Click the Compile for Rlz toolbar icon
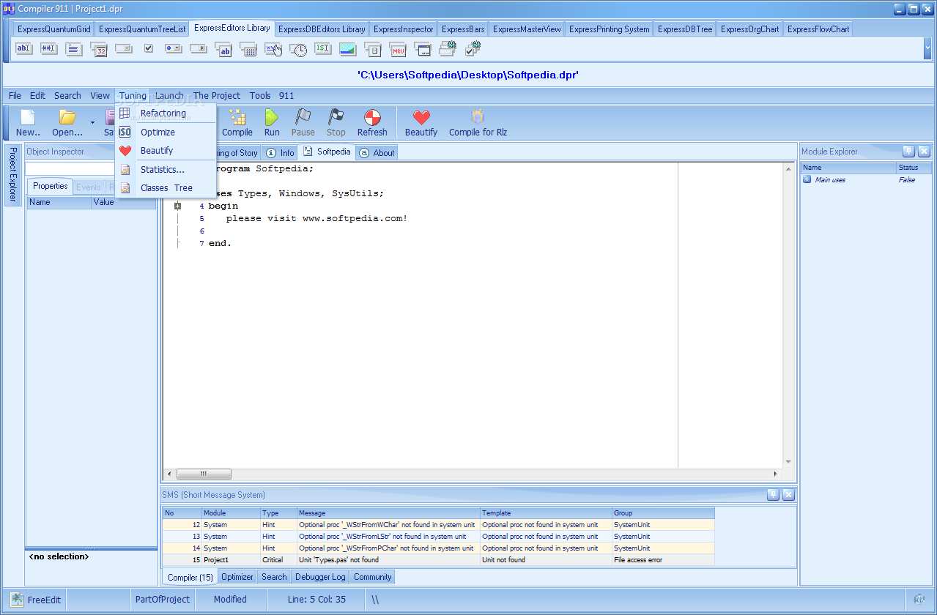937x615 pixels. [x=478, y=117]
